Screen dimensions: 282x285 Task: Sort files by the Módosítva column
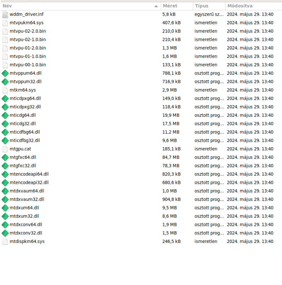coord(254,6)
